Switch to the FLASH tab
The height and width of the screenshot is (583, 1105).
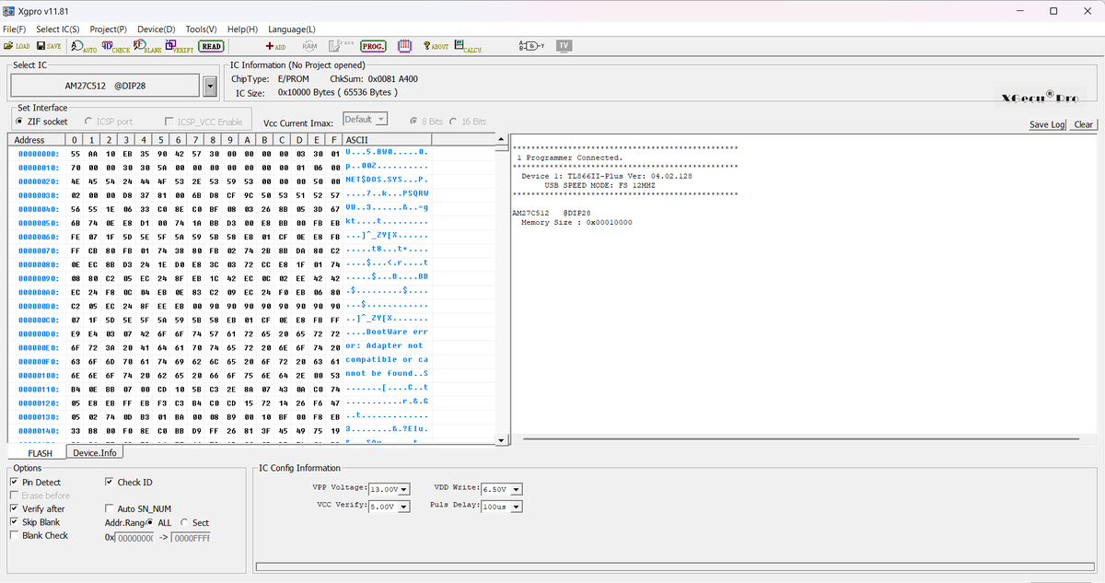coord(40,453)
